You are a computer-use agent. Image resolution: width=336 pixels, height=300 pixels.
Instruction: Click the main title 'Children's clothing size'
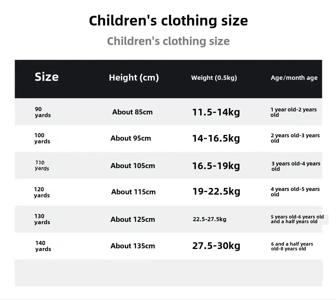[x=168, y=21]
